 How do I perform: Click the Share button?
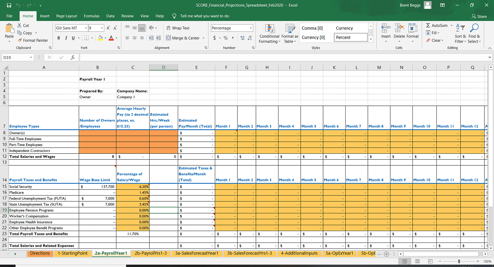click(x=479, y=16)
